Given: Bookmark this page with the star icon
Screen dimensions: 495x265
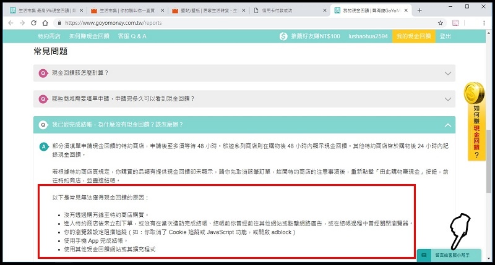Looking at the screenshot, I should (441, 23).
